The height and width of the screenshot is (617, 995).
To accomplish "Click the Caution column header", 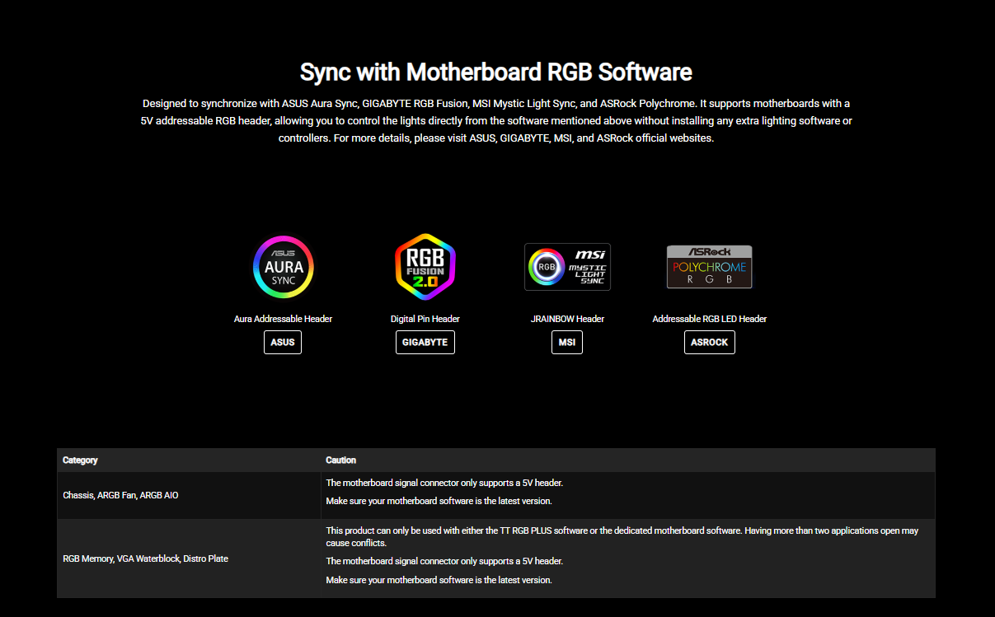I will 340,460.
